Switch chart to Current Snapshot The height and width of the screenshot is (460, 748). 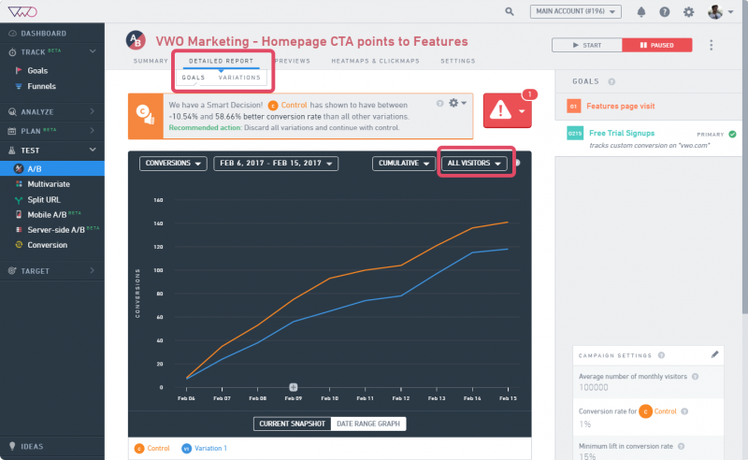click(292, 424)
